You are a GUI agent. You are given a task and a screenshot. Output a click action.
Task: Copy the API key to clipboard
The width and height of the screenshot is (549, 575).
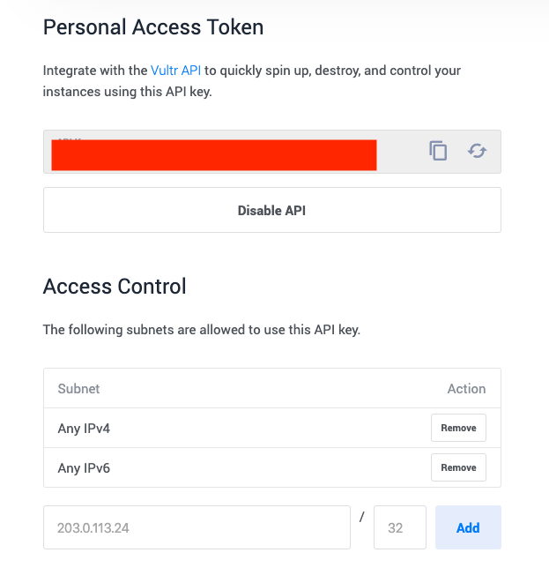(438, 151)
